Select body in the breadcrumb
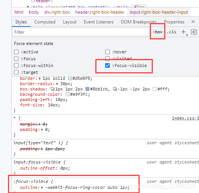Image resolution: width=199 pixels, height=193 pixels. pos(34,12)
